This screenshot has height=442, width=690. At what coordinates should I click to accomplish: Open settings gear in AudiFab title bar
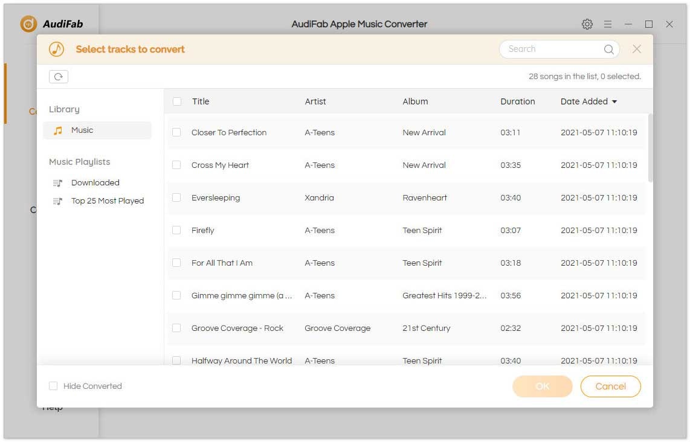click(x=587, y=24)
